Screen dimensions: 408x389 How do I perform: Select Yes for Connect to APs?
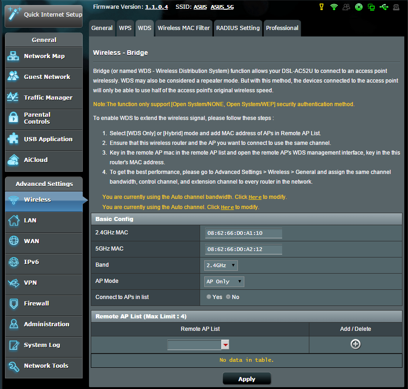(x=209, y=297)
